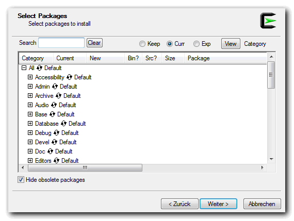Click into the Search input field
Viewport: 294px width, 221px height.
pos(61,43)
